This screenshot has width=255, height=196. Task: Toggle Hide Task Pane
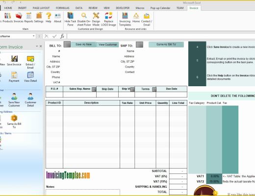tap(70, 19)
